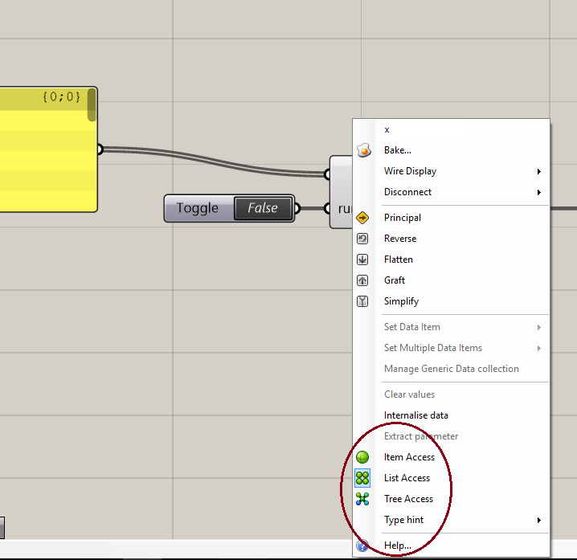This screenshot has height=560, width=577.
Task: Click Manage Generic Data collection entry
Action: tap(452, 369)
